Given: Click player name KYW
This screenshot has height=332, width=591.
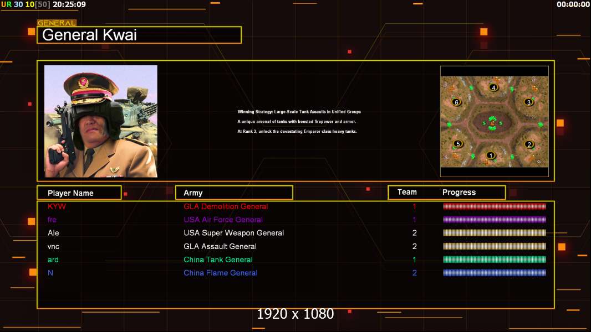Looking at the screenshot, I should (57, 206).
